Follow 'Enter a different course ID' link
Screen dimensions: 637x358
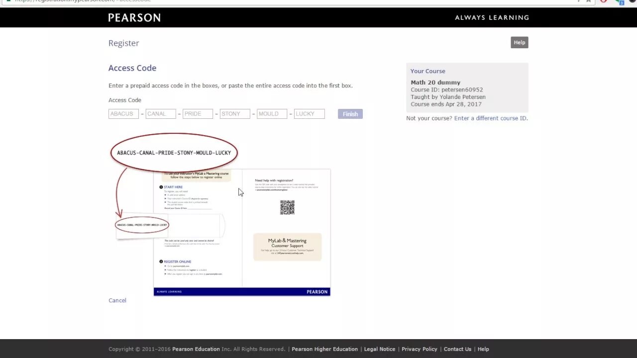(490, 118)
